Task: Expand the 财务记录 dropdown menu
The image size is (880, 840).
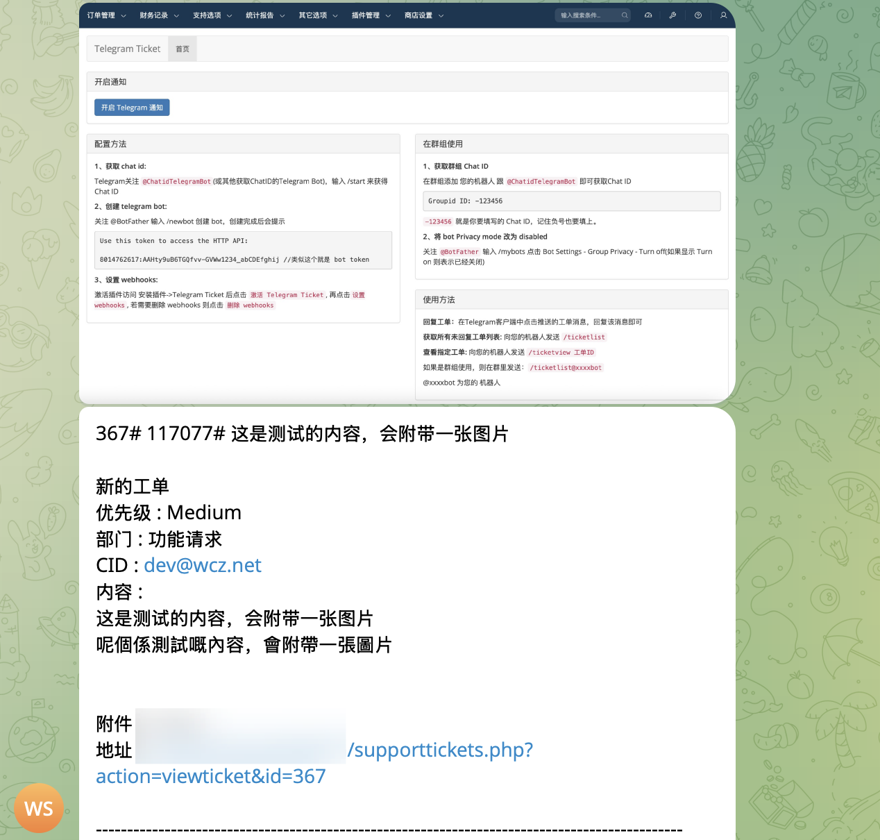Action: 159,15
